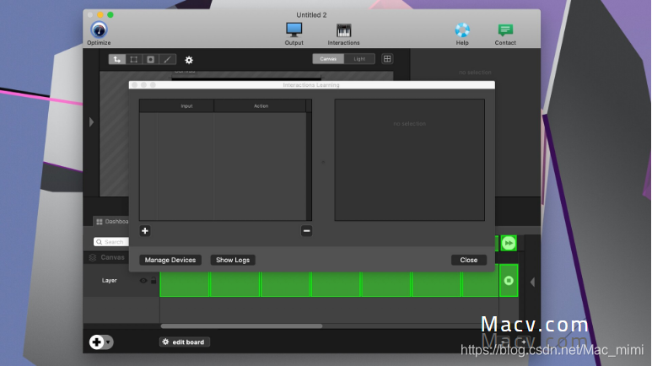This screenshot has width=652, height=366.
Task: Trigger the fast-forward column button
Action: (509, 243)
